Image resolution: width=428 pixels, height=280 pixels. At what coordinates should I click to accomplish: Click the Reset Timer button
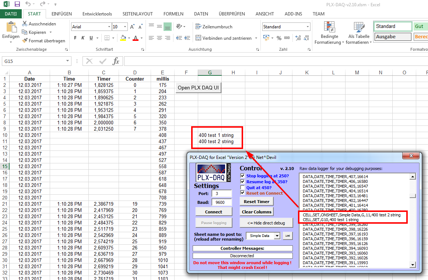point(257,202)
